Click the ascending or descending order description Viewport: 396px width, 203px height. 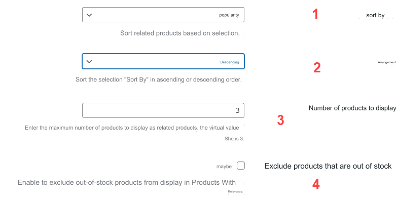159,79
